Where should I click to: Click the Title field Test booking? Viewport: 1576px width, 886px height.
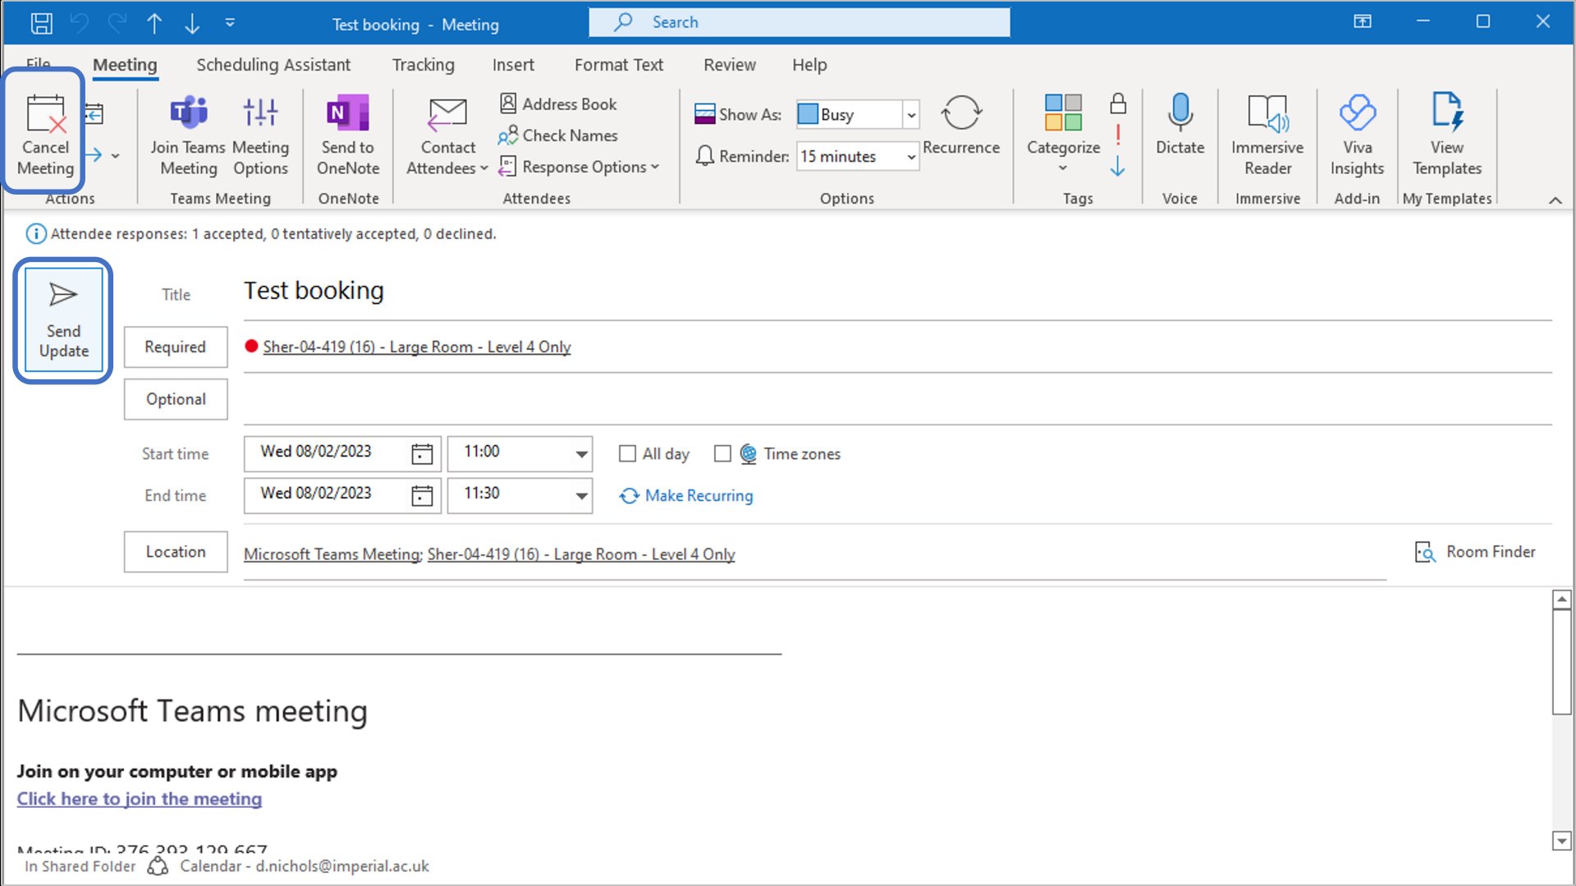pyautogui.click(x=314, y=291)
